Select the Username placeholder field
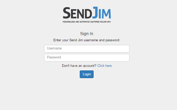 (87, 49)
